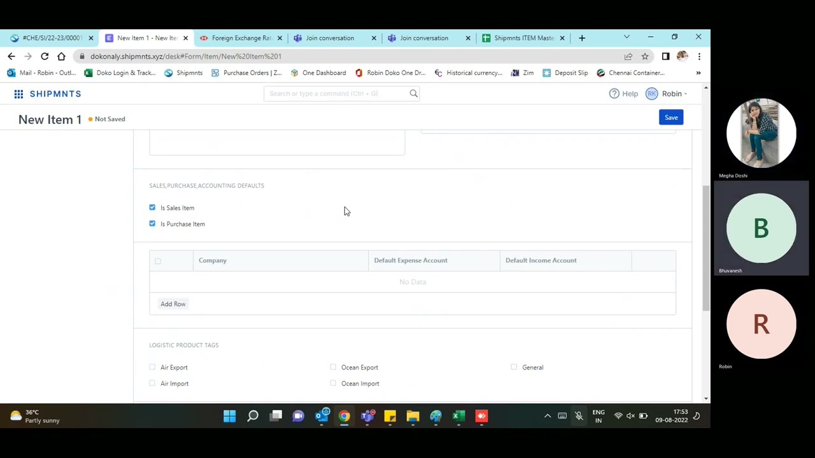The image size is (815, 458).
Task: Open Chrome profile avatar
Action: click(x=683, y=56)
